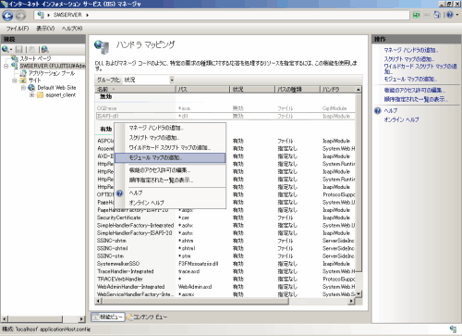Choose ワイルドカード スクリプト マップの追加 in context menu
The image size is (462, 336).
click(170, 147)
